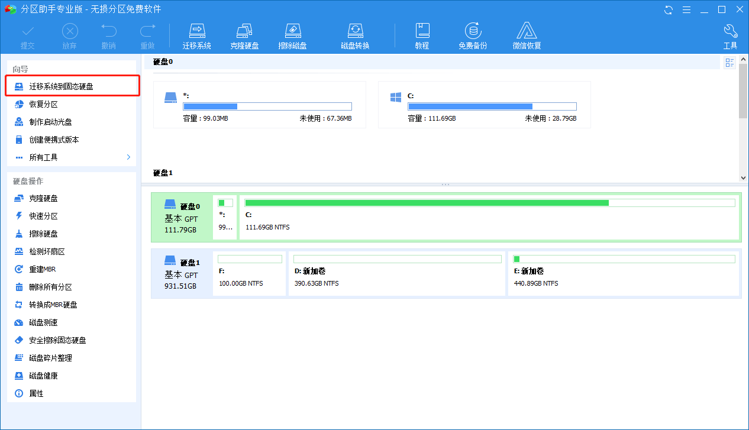Image resolution: width=749 pixels, height=430 pixels.
Task: Toggle the disk list view mode icon
Action: coord(729,63)
